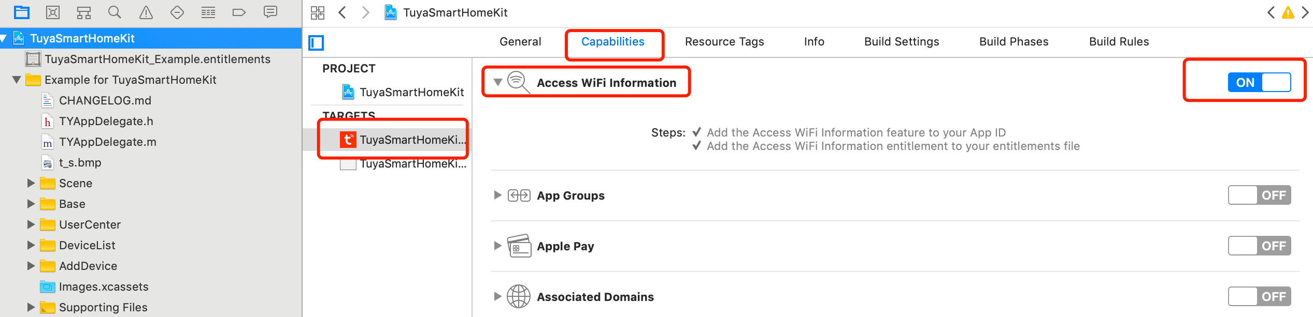Hide the project and targets list
The width and height of the screenshot is (1313, 317).
(x=316, y=42)
